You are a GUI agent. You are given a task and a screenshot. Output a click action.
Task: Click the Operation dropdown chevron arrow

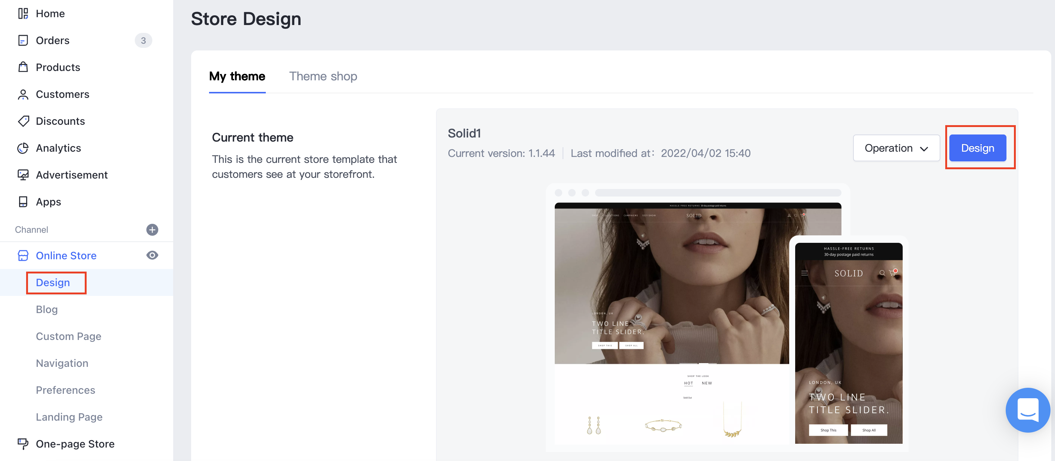pos(924,149)
